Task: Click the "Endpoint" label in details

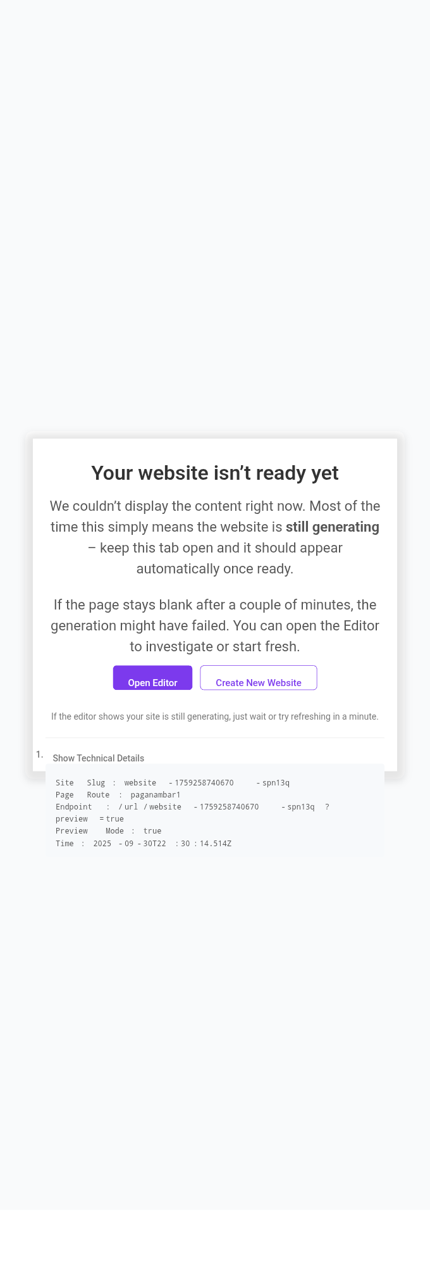Action: click(73, 807)
